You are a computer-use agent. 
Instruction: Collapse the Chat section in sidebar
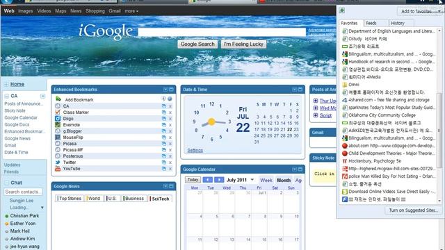point(6,183)
